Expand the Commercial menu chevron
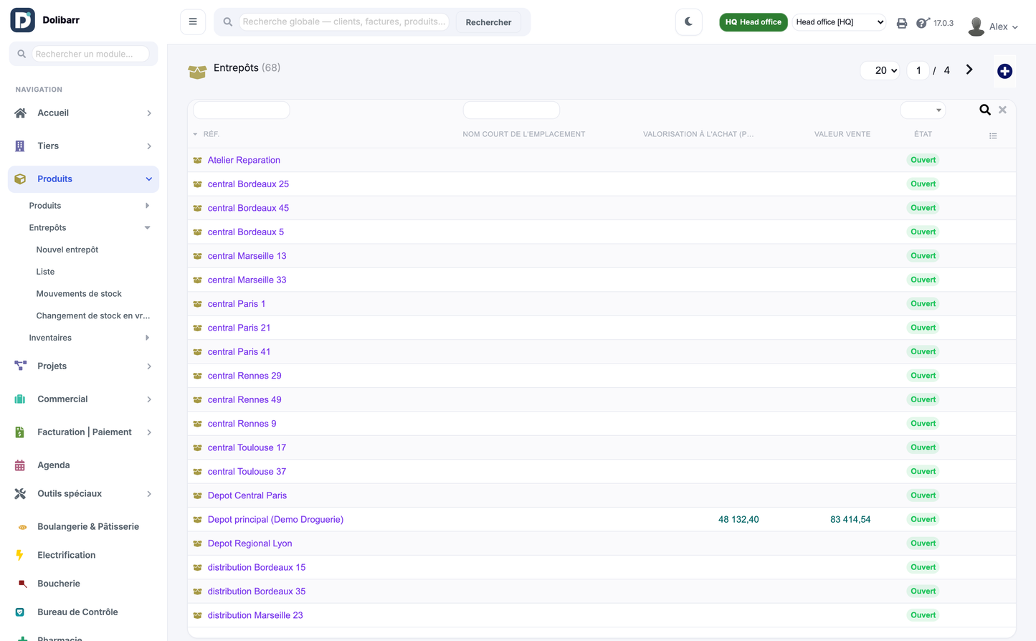This screenshot has width=1036, height=641. 149,399
